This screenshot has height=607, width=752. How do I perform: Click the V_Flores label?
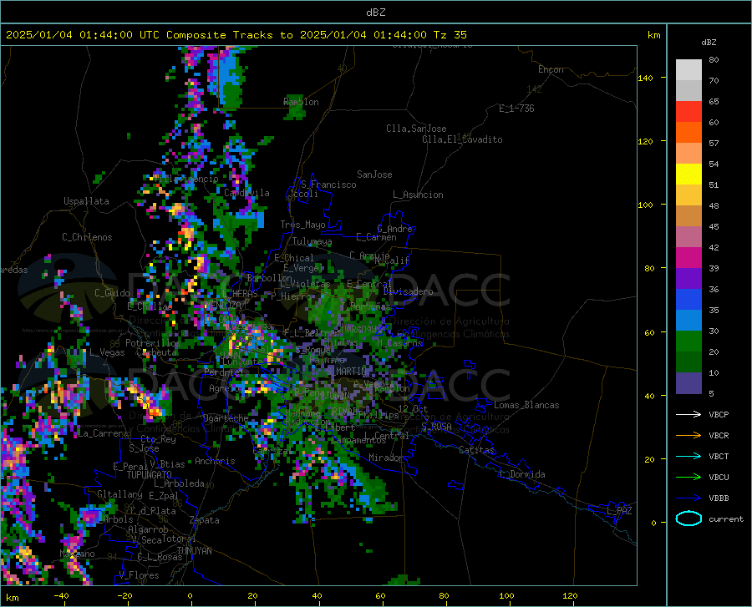pos(139,575)
